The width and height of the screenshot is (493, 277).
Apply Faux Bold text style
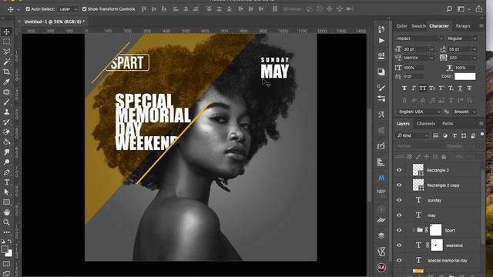(404, 88)
